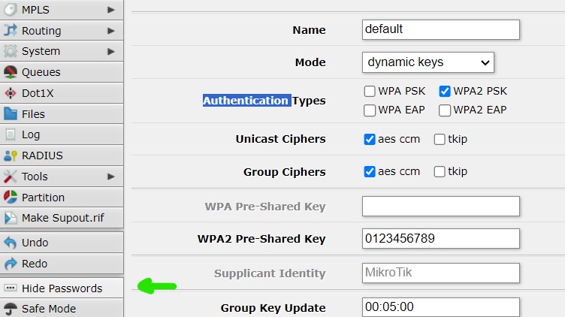Enable tkip under Unicast Ciphers
The width and height of the screenshot is (565, 317).
(x=440, y=139)
